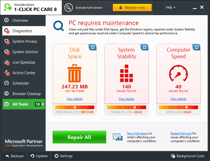Go to System Privacy
This screenshot has height=161, width=210.
point(24,41)
